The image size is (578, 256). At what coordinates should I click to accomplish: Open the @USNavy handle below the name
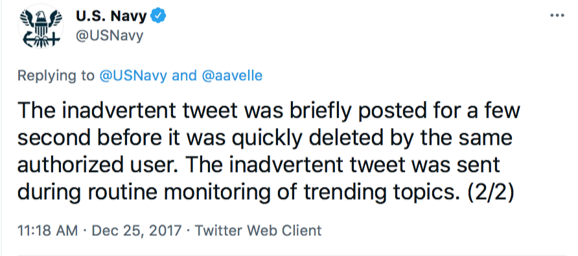(110, 36)
